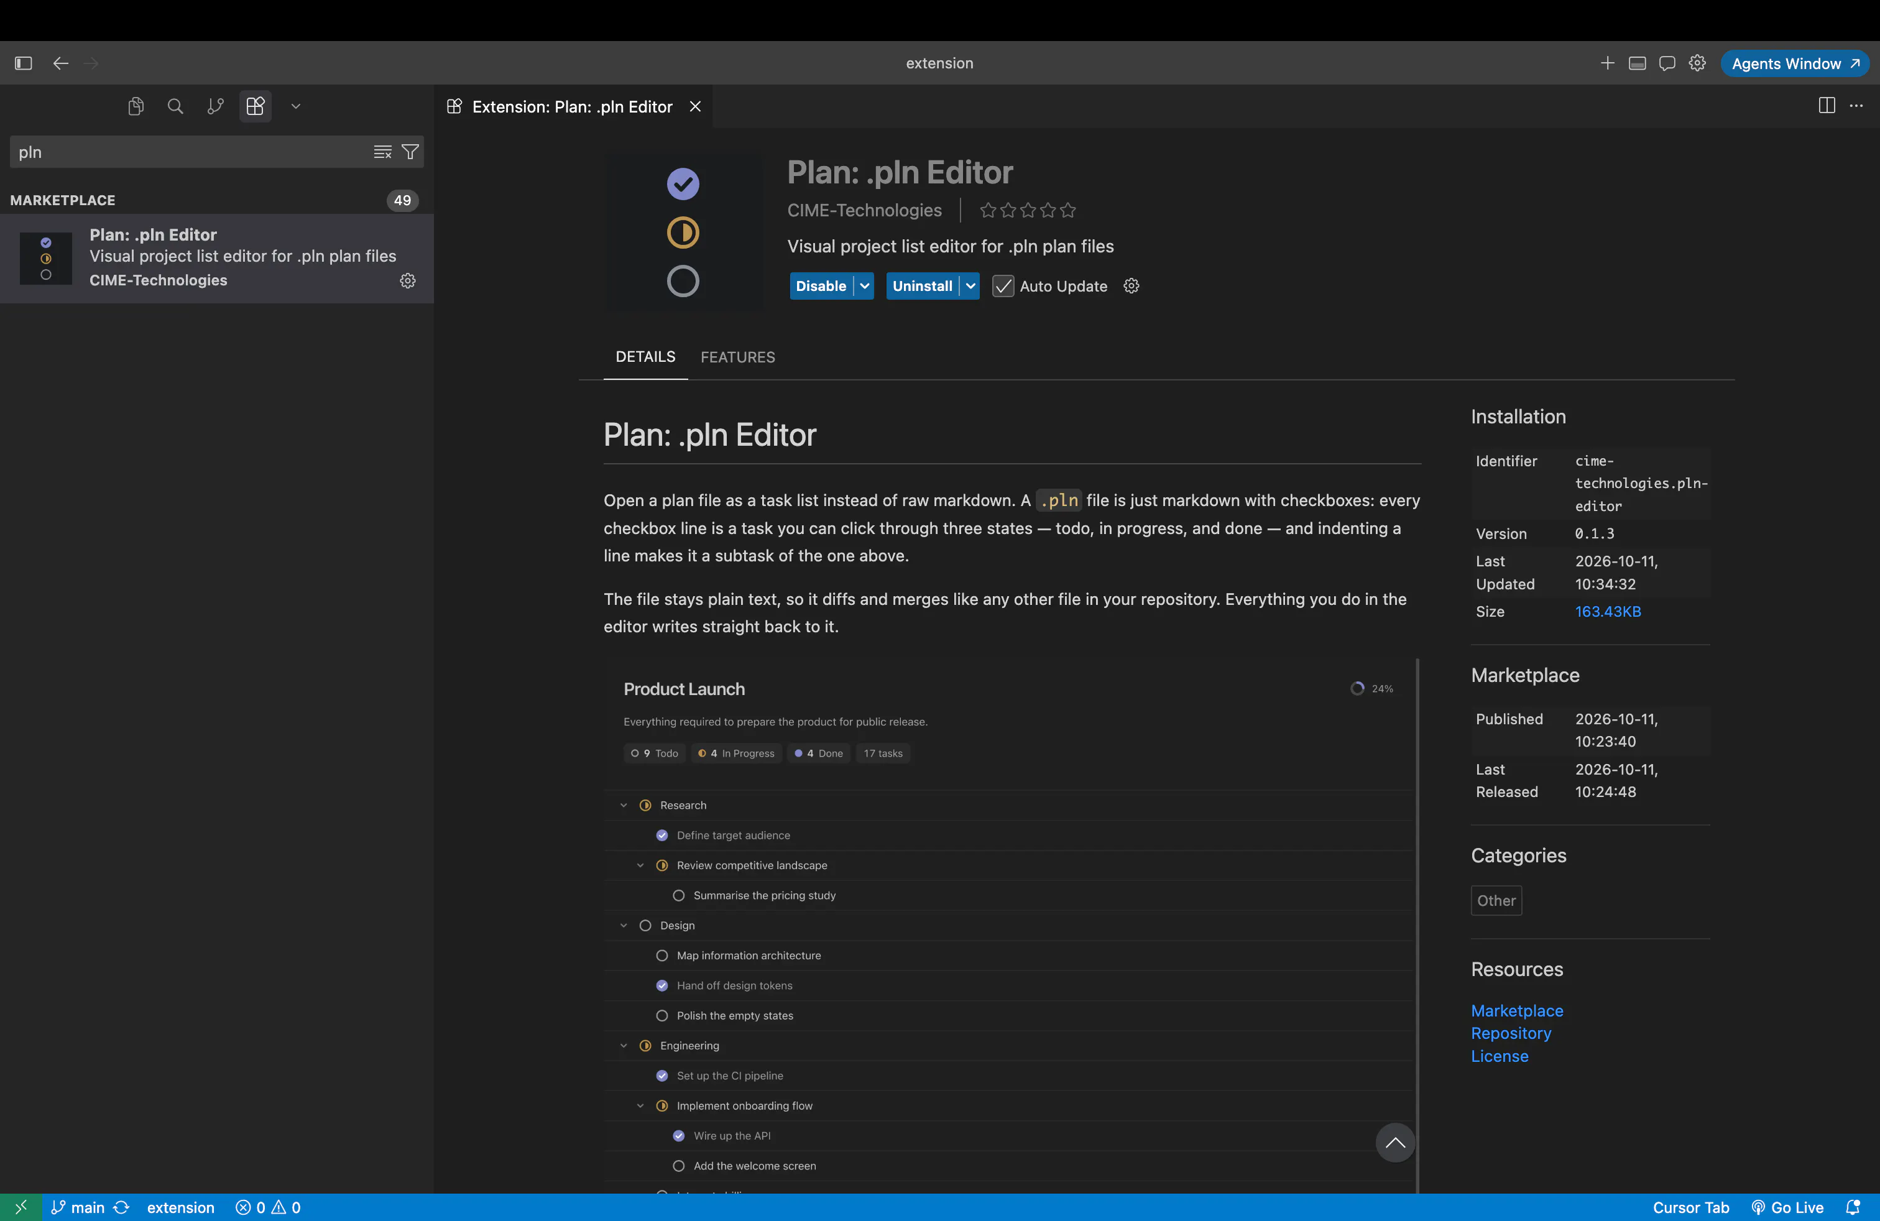Screen dimensions: 1880x1221
Task: Open the Repository resource link
Action: (1510, 1033)
